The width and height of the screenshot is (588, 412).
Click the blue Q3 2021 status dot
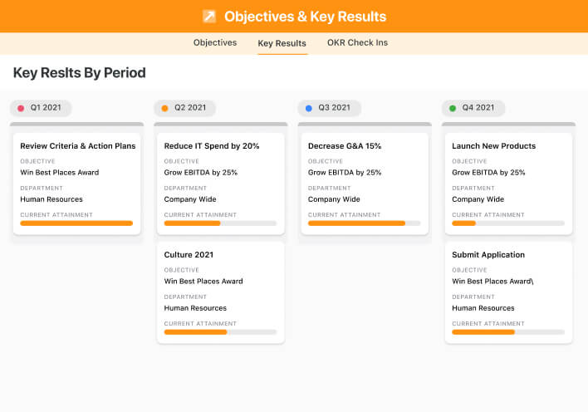point(309,108)
